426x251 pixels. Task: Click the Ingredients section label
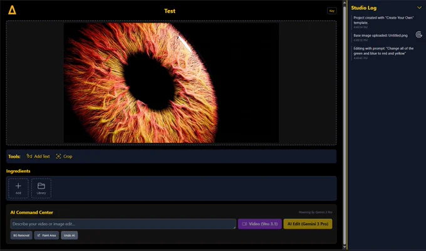pos(18,171)
